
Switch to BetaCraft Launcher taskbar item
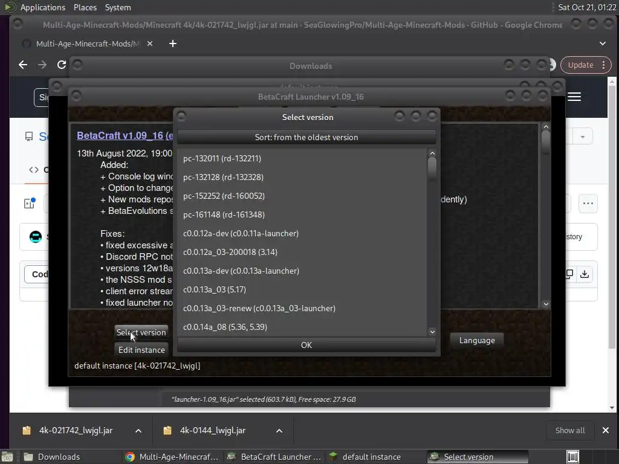click(274, 457)
